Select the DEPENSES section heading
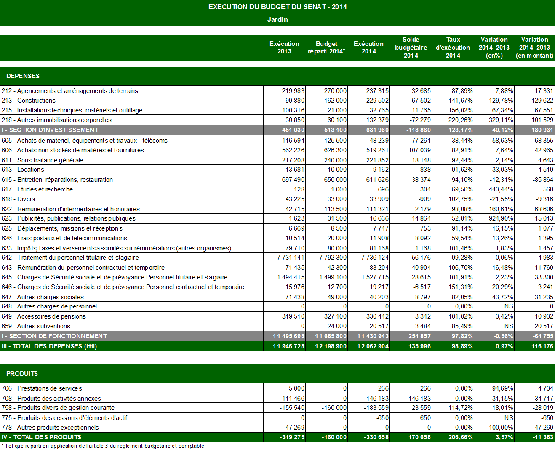555x449 pixels. (x=23, y=76)
